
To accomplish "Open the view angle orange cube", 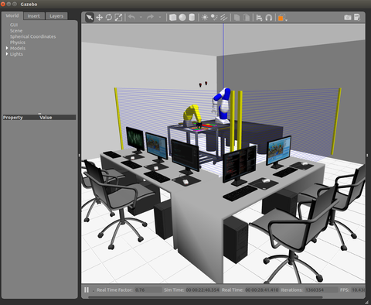I will (281, 17).
